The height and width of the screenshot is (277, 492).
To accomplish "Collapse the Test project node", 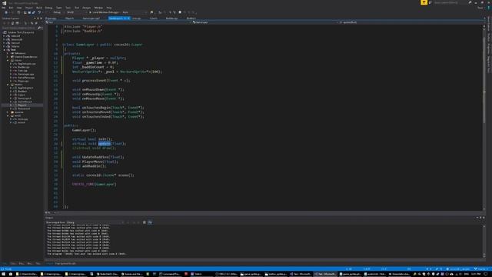I will click(x=4, y=49).
